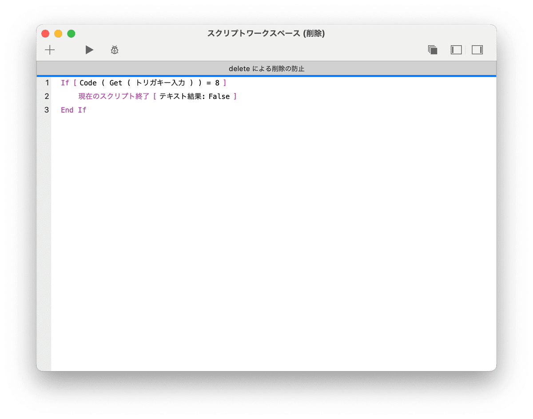This screenshot has height=419, width=533.
Task: Open the Script Debugger bug icon
Action: click(x=115, y=50)
